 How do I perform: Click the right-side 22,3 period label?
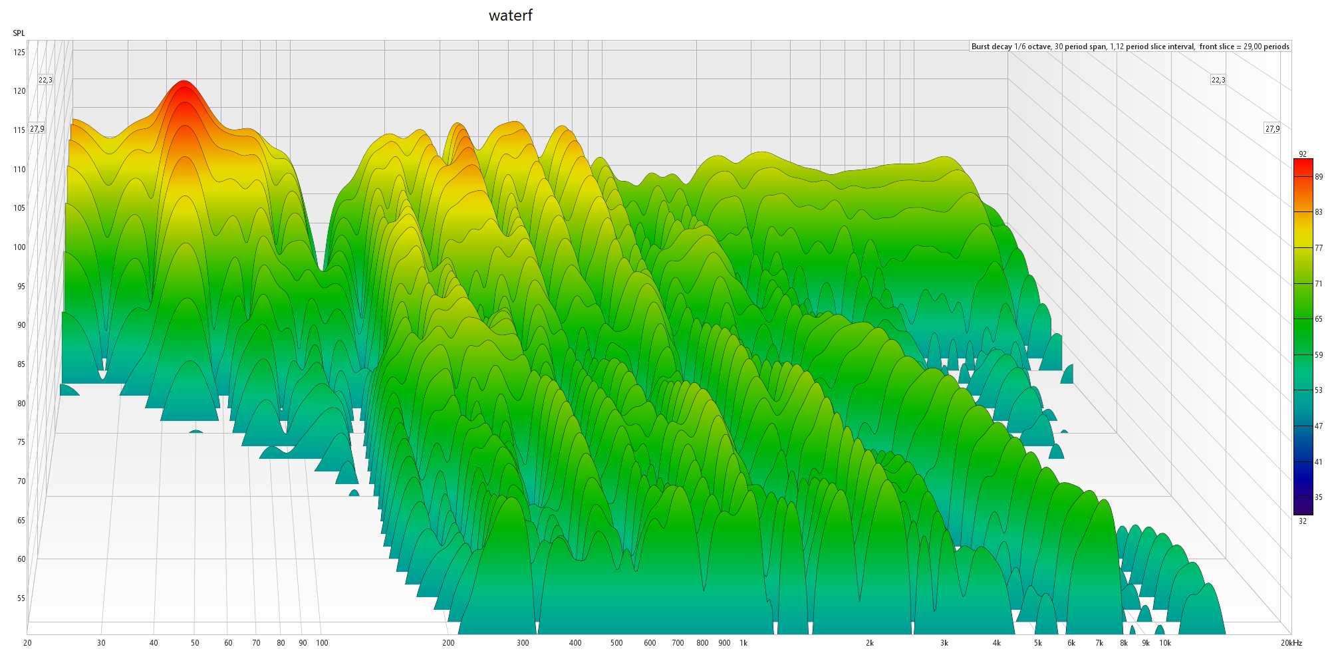point(1218,80)
